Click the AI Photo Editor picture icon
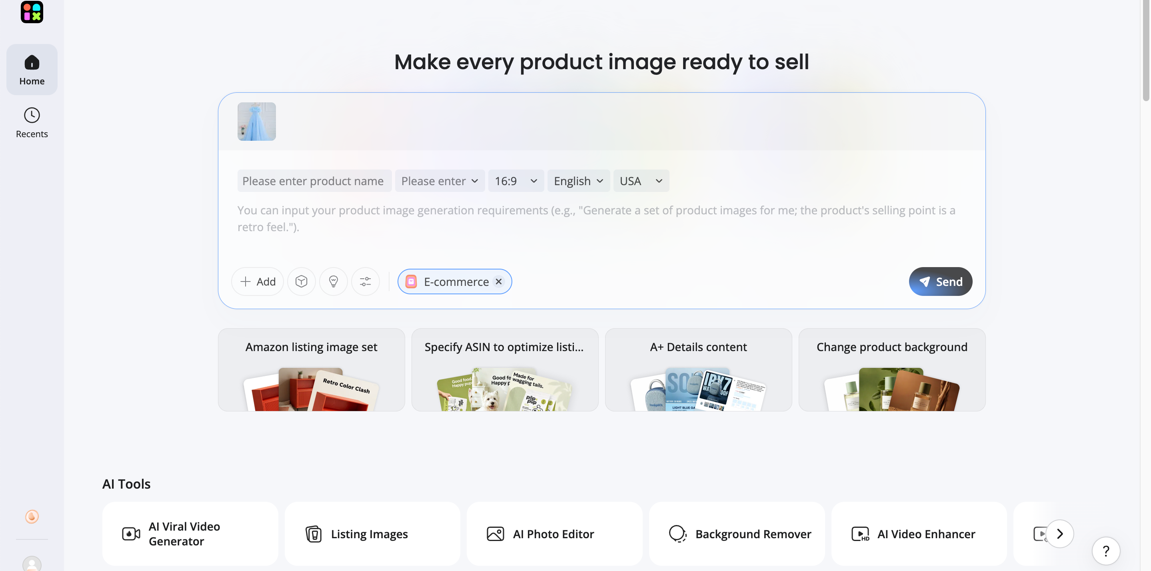The image size is (1151, 571). click(496, 534)
